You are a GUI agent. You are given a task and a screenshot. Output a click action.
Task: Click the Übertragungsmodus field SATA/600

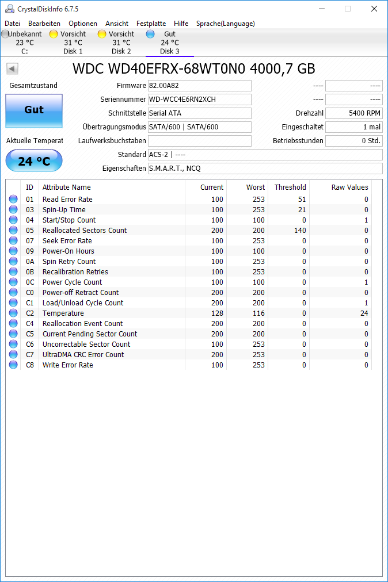coord(200,127)
